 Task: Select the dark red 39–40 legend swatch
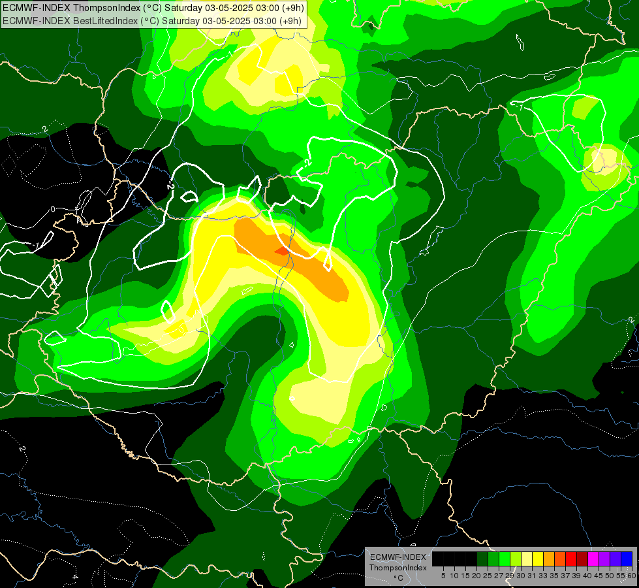582,559
